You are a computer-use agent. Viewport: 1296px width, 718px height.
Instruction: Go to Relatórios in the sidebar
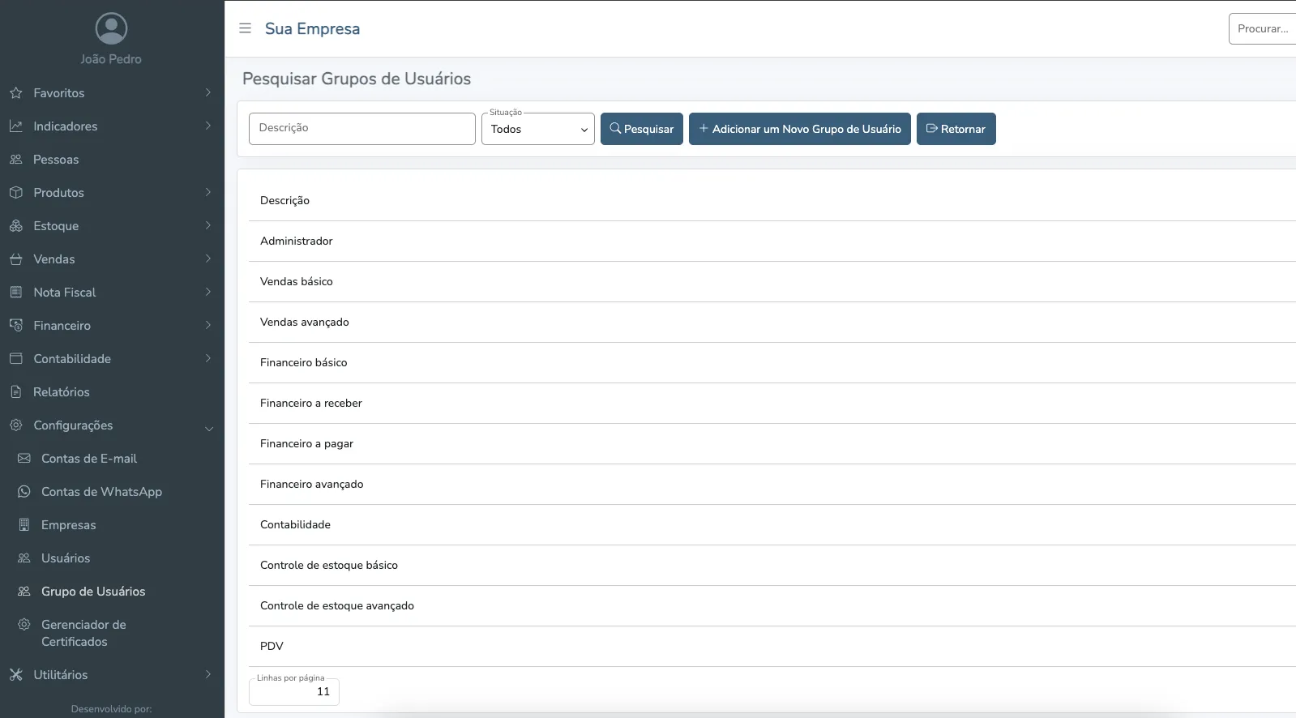tap(62, 392)
